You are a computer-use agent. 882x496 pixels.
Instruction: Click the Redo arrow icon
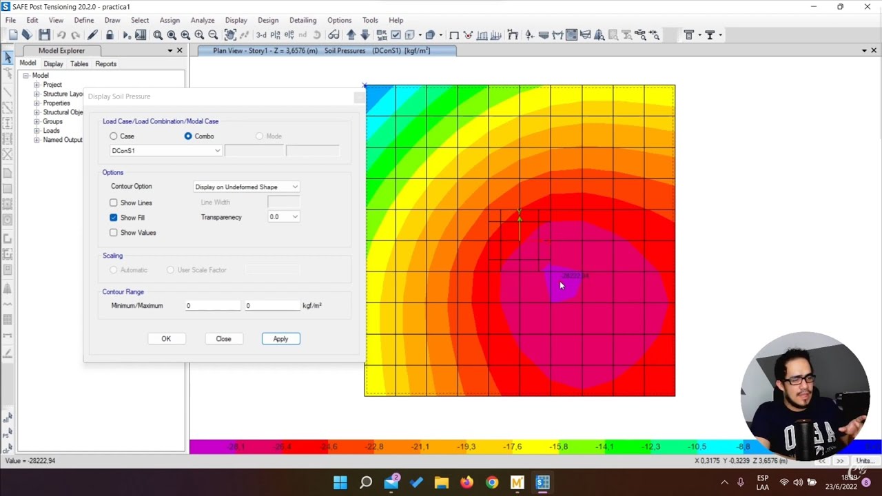coord(75,35)
